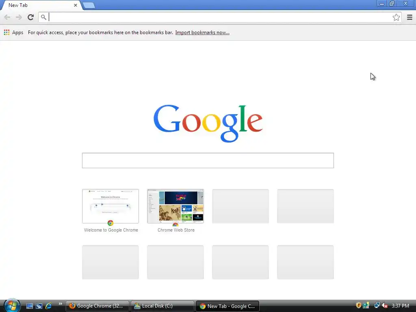Click Import bookmarks now link

(202, 32)
